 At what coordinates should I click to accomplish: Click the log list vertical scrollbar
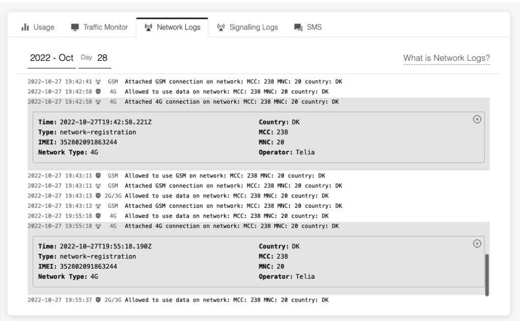click(x=487, y=275)
